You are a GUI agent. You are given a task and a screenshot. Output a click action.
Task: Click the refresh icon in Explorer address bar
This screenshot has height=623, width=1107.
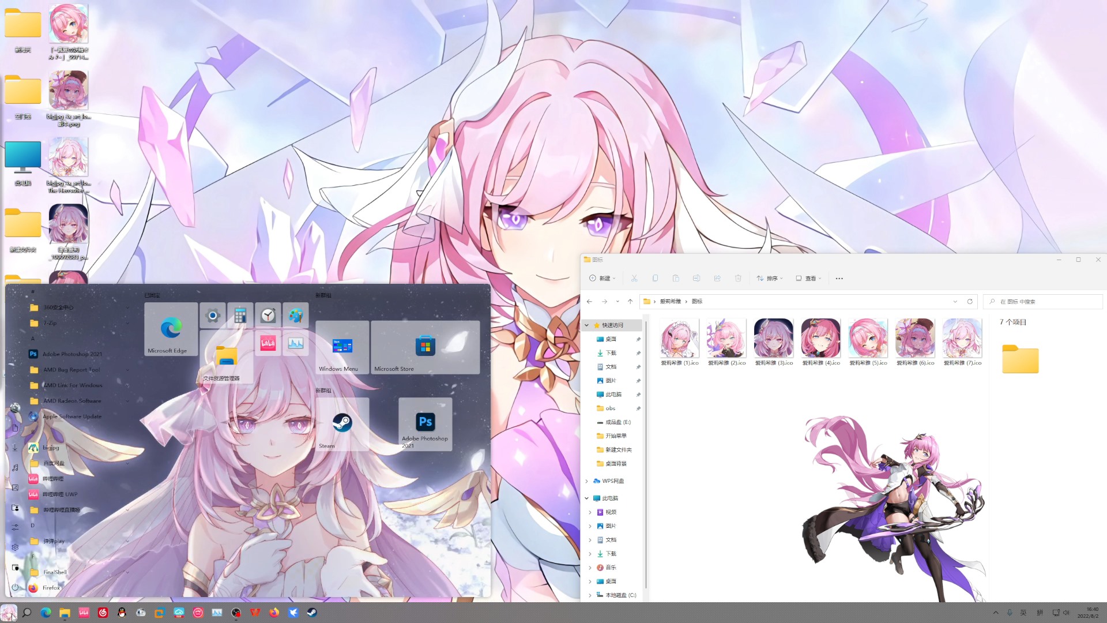point(970,301)
